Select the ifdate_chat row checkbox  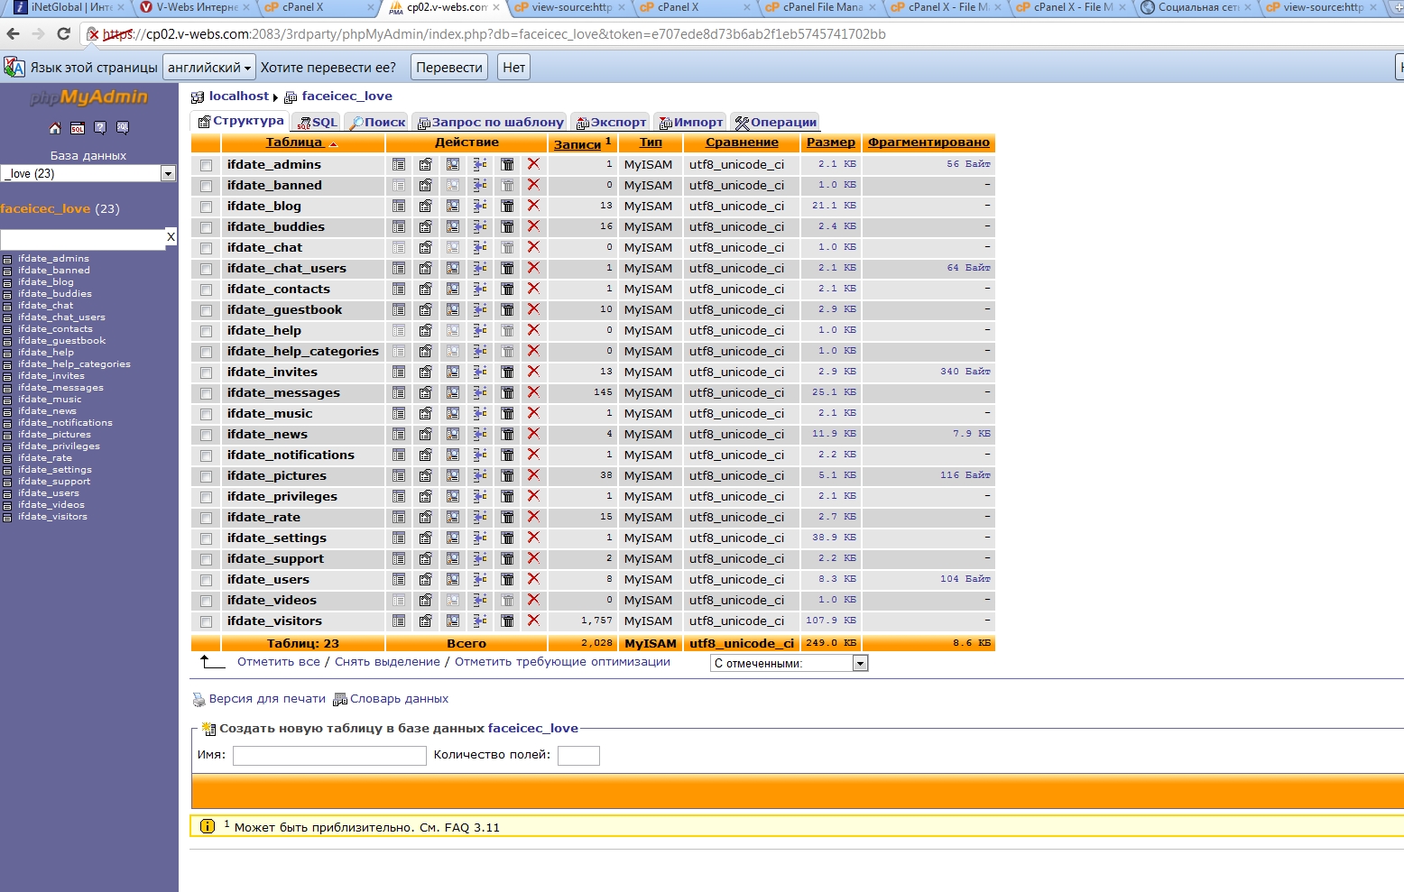pos(207,248)
